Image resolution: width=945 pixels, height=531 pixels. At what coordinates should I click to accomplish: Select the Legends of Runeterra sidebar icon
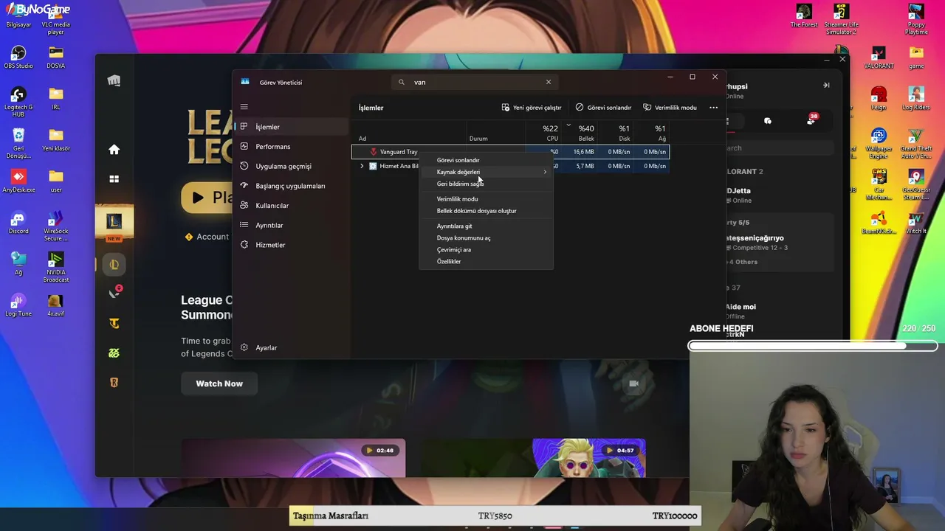[x=114, y=383]
